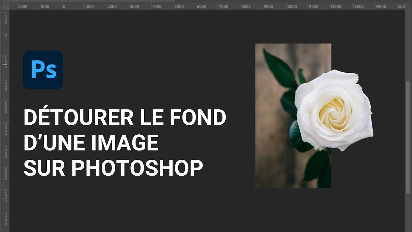This screenshot has width=412, height=232.
Task: Click the white rose cutout
Action: [x=334, y=111]
